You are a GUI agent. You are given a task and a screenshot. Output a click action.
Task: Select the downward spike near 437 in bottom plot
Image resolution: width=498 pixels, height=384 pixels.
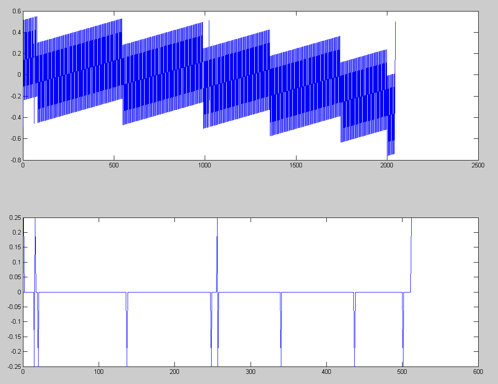[355, 331]
